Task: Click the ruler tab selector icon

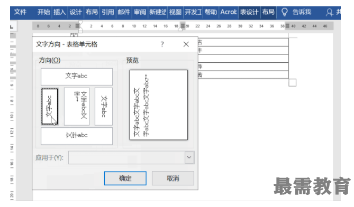Action: pos(12,26)
